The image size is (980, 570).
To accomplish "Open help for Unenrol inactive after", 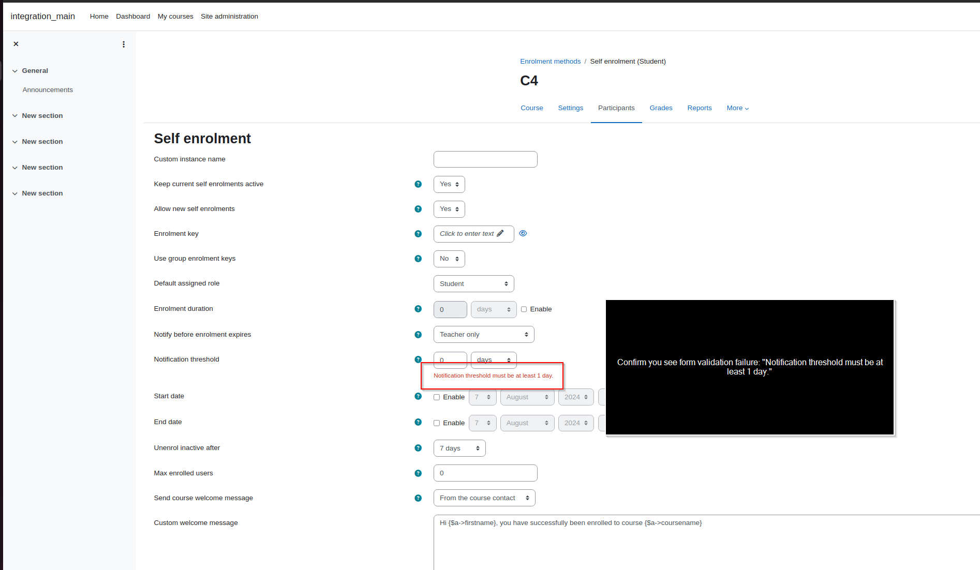I will 418,448.
